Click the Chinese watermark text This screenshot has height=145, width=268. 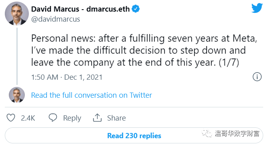237,133
